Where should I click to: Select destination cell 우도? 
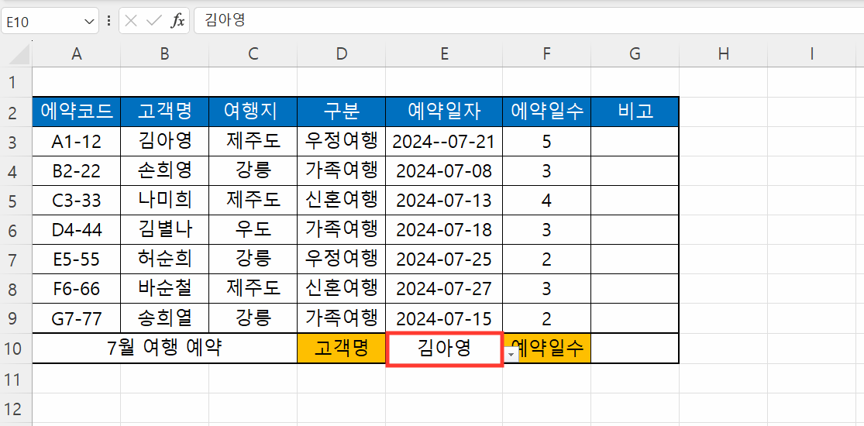253,230
